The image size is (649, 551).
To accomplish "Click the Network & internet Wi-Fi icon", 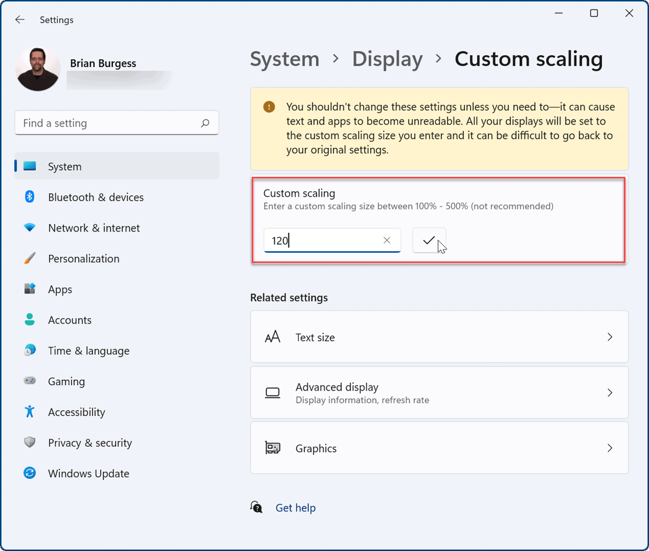I will (30, 228).
